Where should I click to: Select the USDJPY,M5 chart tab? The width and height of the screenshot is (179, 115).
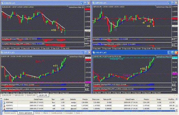(x=43, y=95)
